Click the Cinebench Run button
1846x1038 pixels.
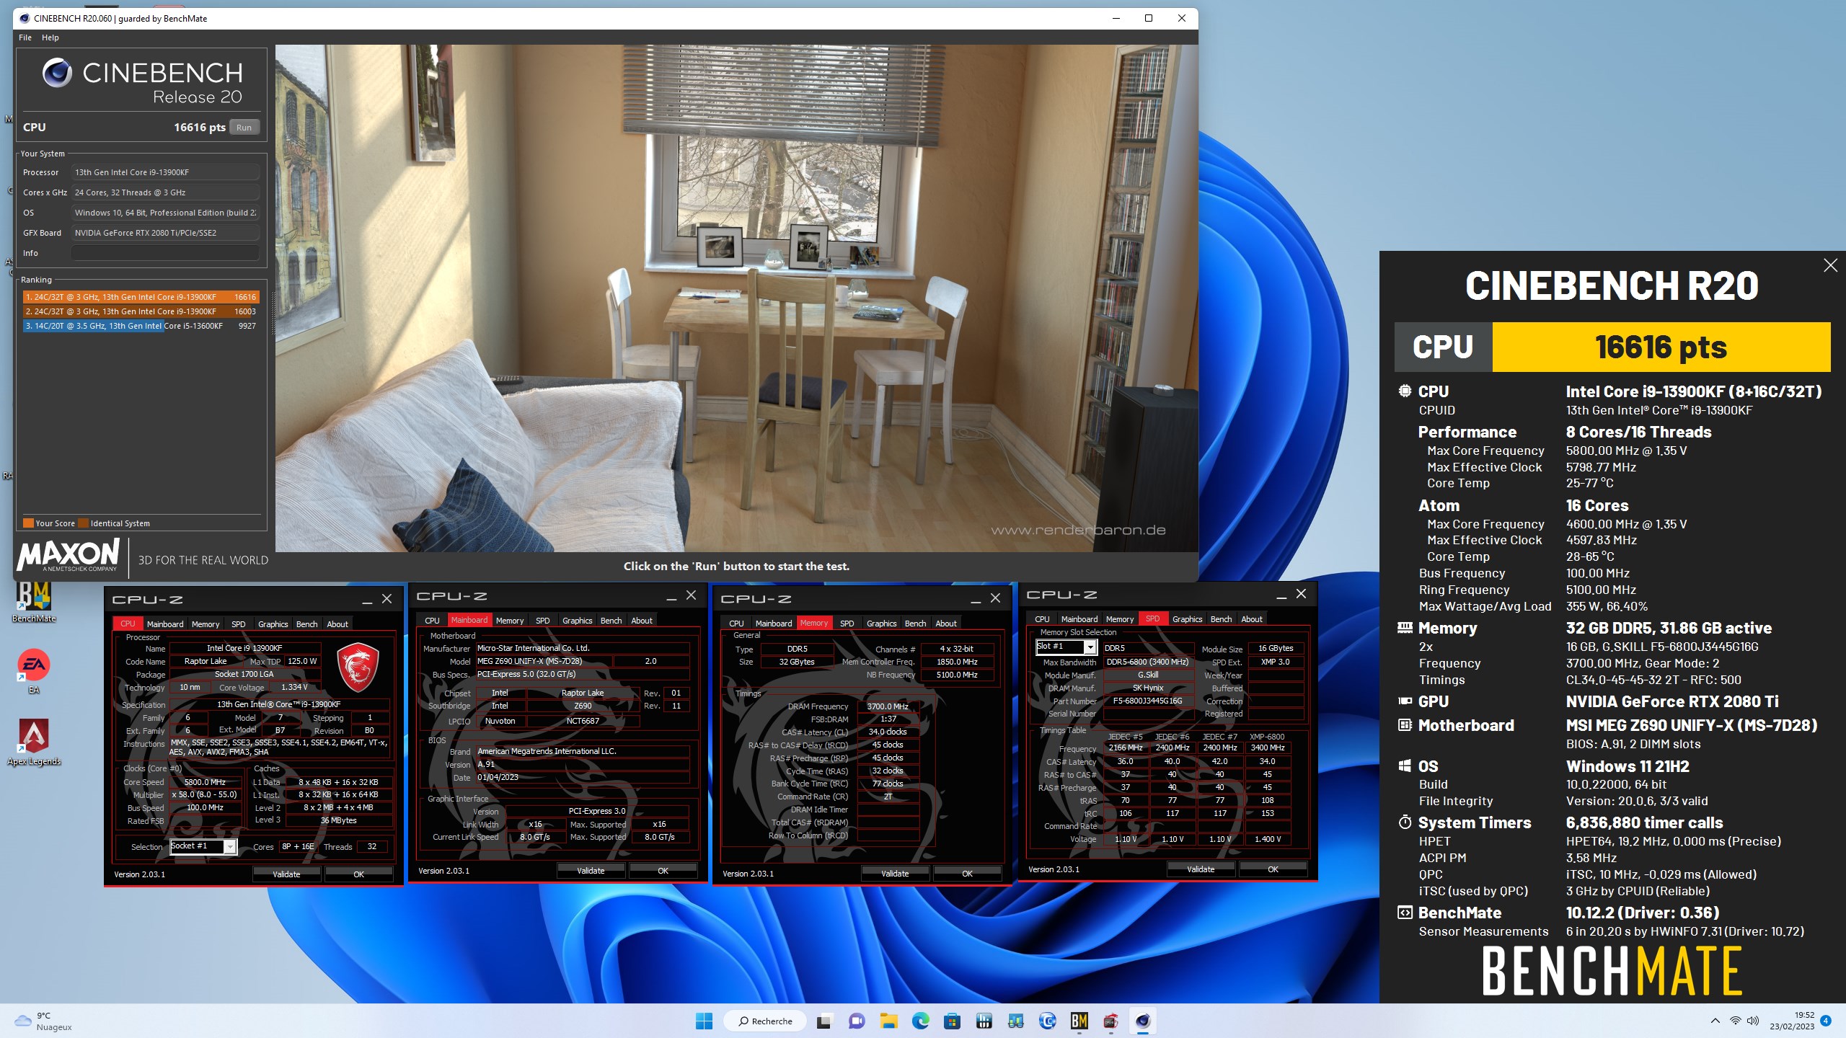click(244, 128)
